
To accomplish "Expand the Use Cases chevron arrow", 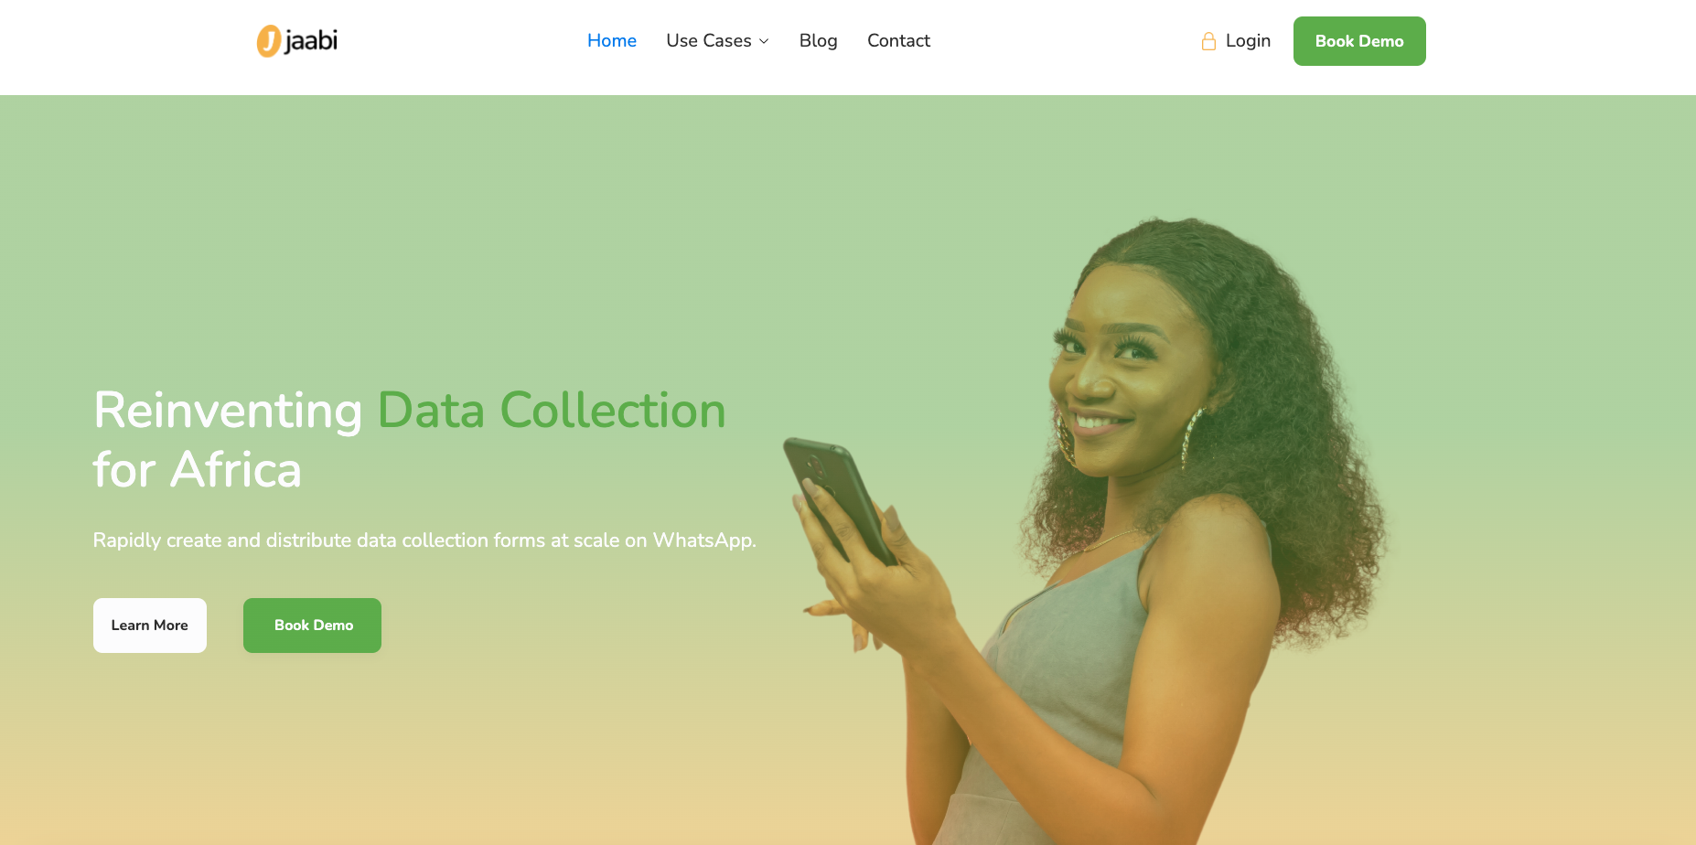I will 764,41.
